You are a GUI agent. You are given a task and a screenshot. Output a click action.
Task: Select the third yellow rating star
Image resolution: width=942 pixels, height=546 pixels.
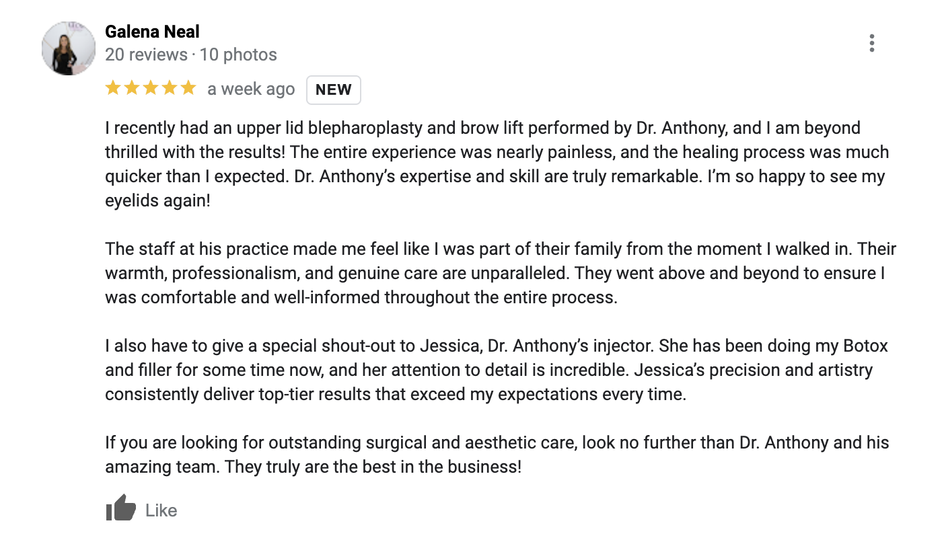[151, 87]
